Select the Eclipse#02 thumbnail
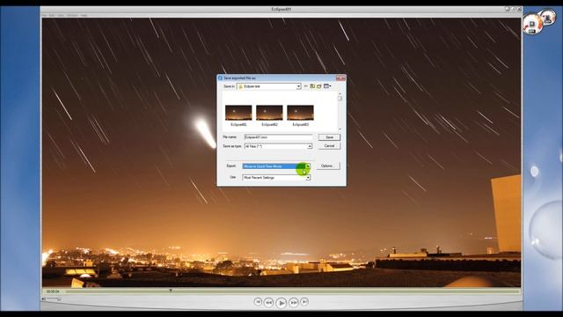The image size is (563, 317). [x=269, y=114]
